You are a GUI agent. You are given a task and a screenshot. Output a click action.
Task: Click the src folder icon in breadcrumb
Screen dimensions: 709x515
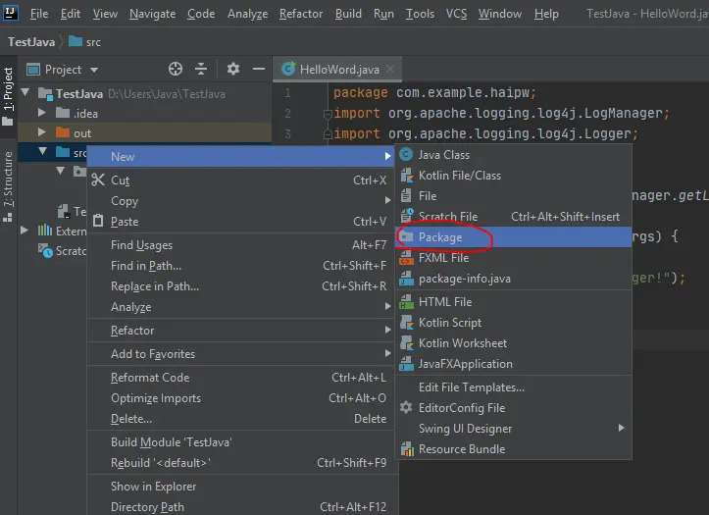pos(76,41)
